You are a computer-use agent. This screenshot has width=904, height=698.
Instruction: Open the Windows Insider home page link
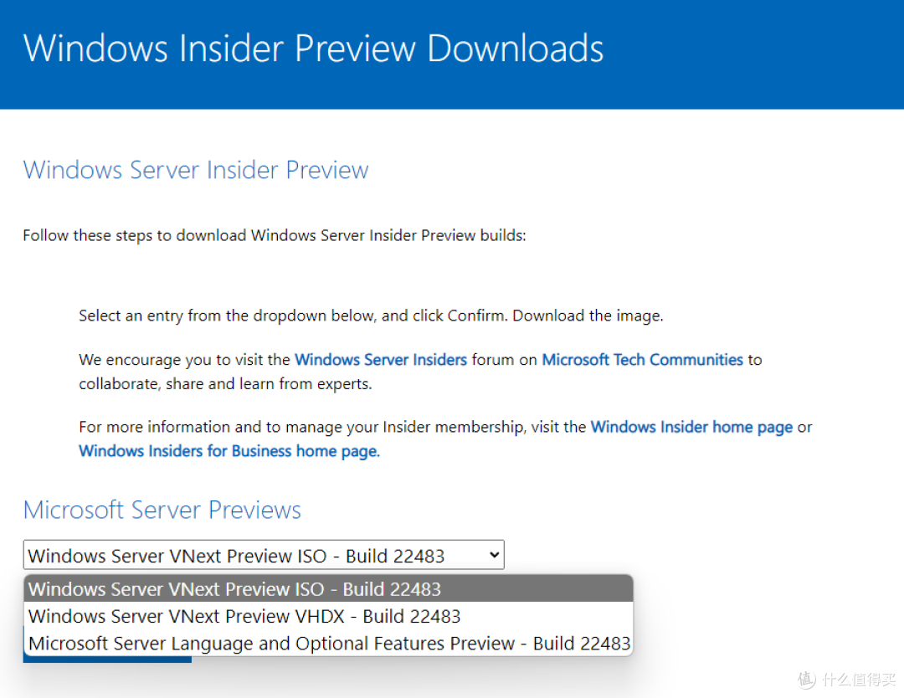(x=691, y=427)
